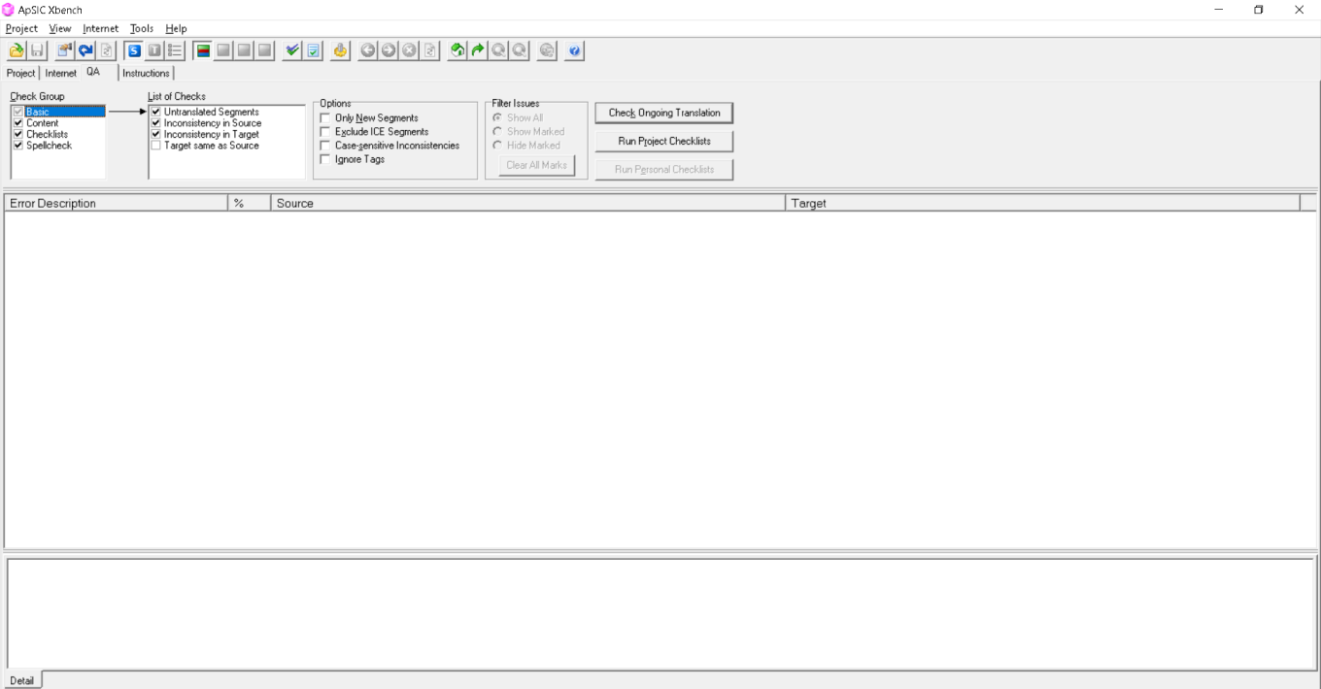Click the checklist page toolbar icon
Viewport: 1321px width, 689px height.
[313, 50]
